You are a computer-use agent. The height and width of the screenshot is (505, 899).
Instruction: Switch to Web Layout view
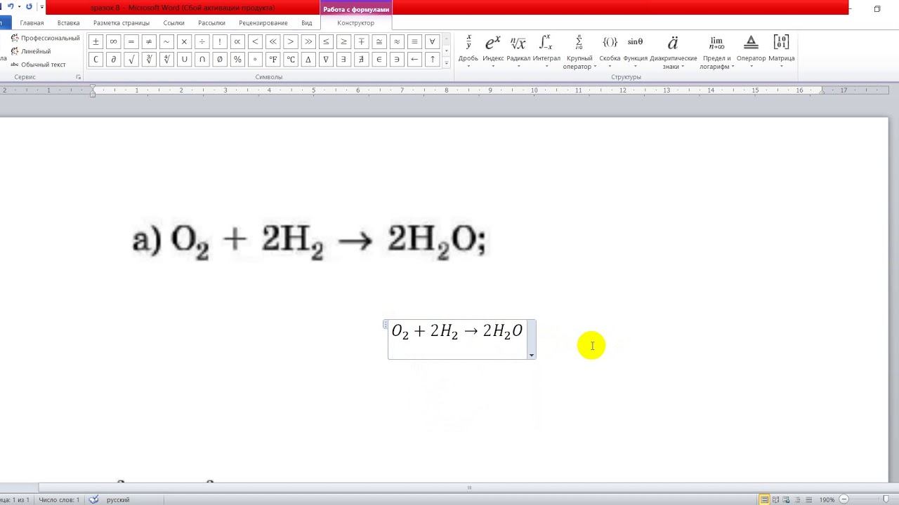[x=787, y=499]
